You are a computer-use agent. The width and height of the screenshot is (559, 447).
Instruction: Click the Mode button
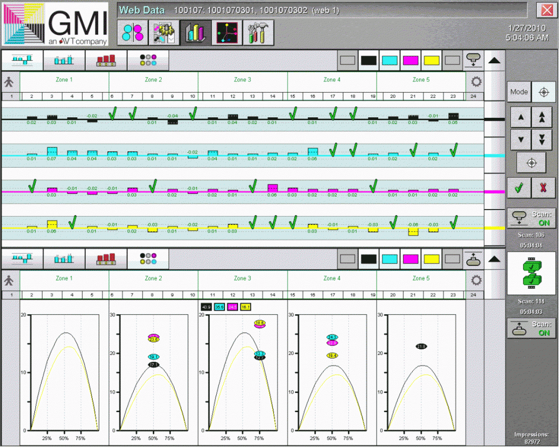519,92
